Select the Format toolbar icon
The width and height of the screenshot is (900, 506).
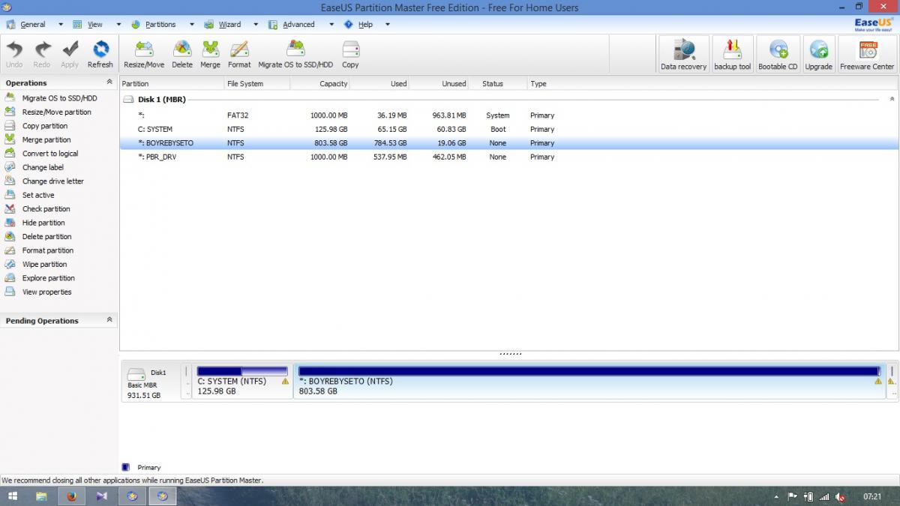coord(239,54)
